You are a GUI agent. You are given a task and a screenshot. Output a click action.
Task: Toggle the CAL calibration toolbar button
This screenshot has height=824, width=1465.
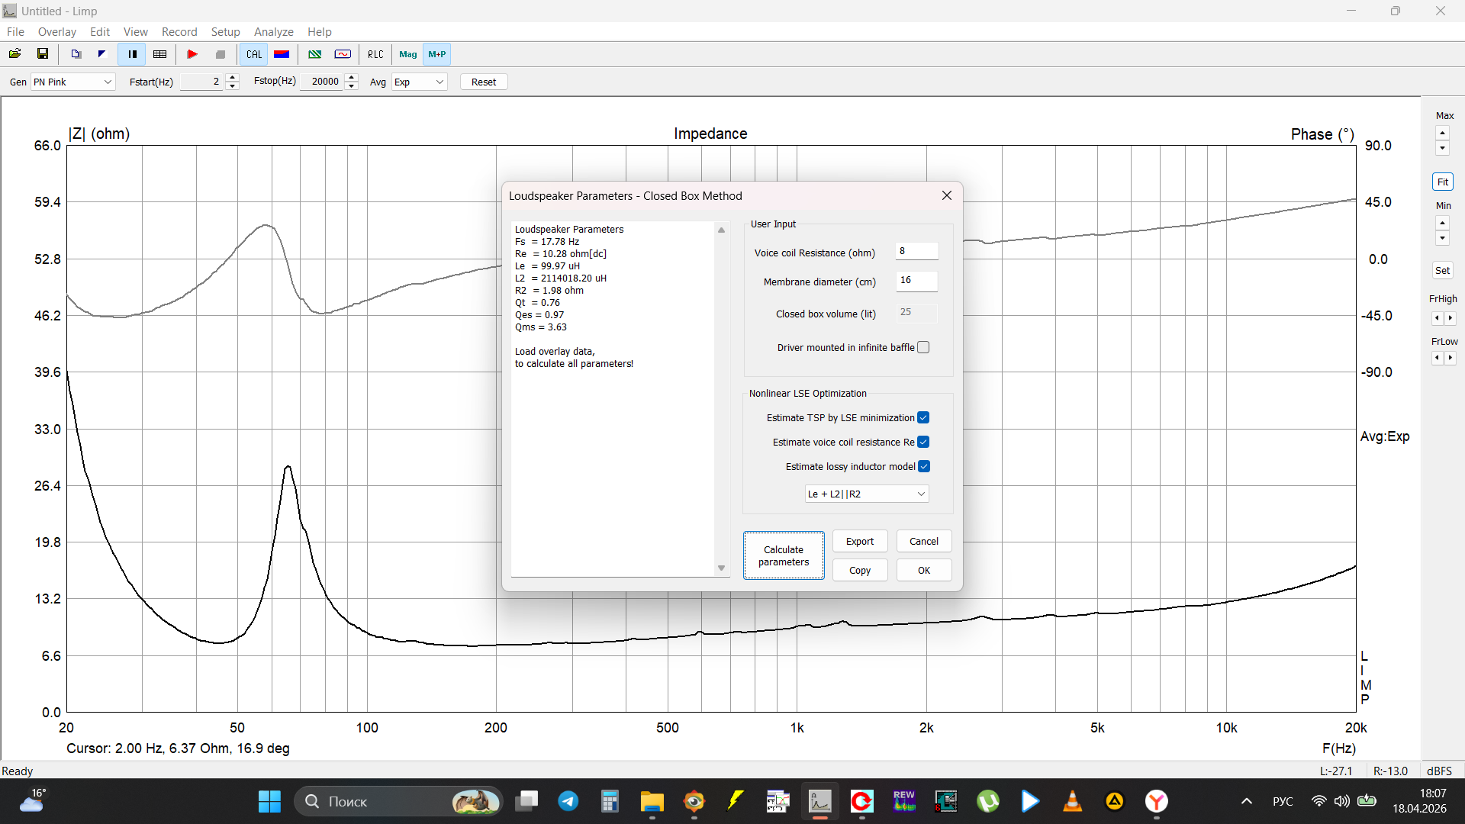click(x=254, y=54)
